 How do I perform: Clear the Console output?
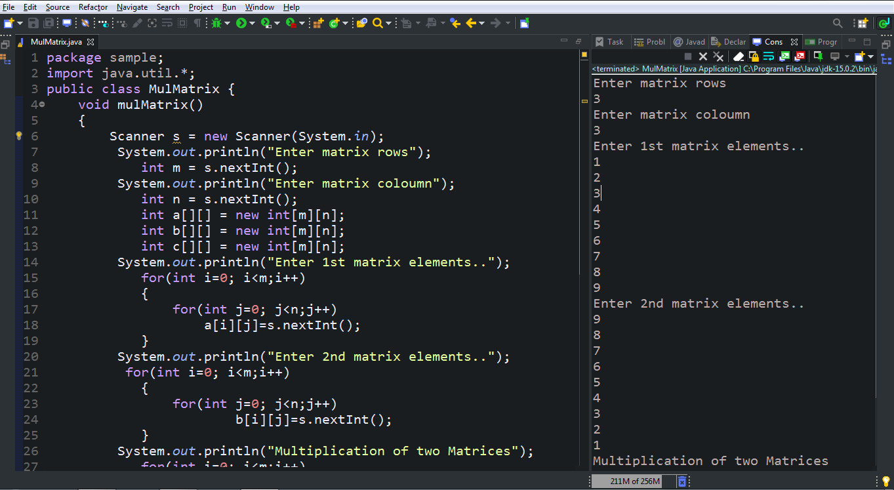(737, 57)
